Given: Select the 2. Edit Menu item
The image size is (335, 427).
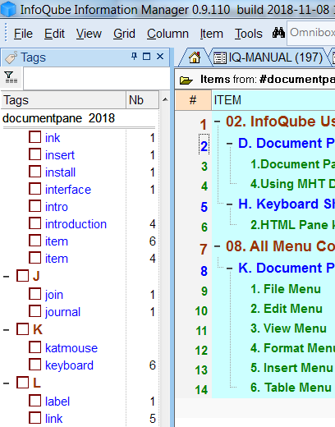Looking at the screenshot, I should coord(287,309).
